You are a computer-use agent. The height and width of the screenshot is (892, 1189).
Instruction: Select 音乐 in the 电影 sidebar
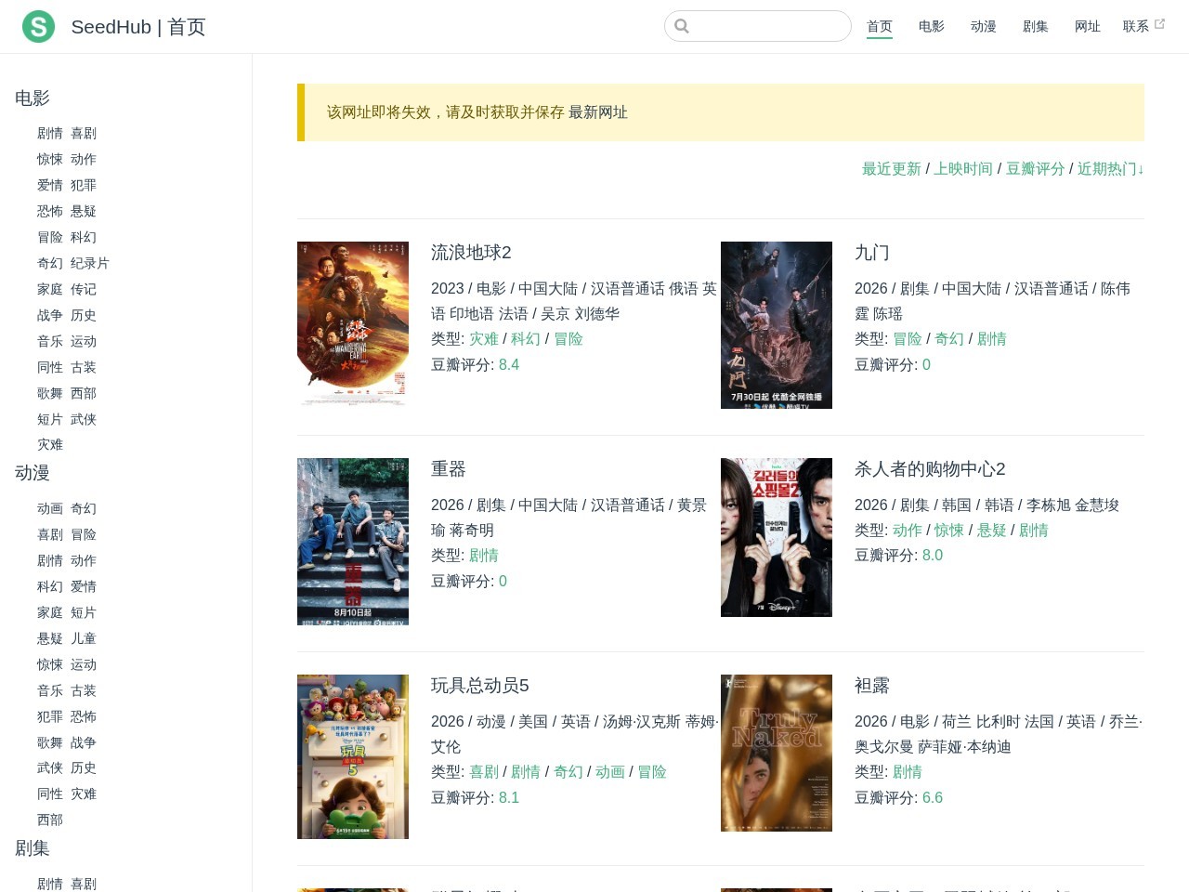click(x=50, y=342)
